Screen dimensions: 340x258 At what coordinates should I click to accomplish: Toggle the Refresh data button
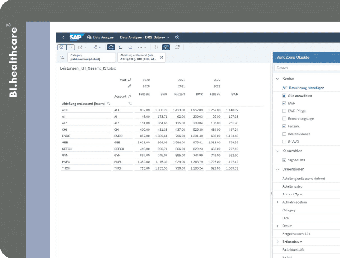111,47
